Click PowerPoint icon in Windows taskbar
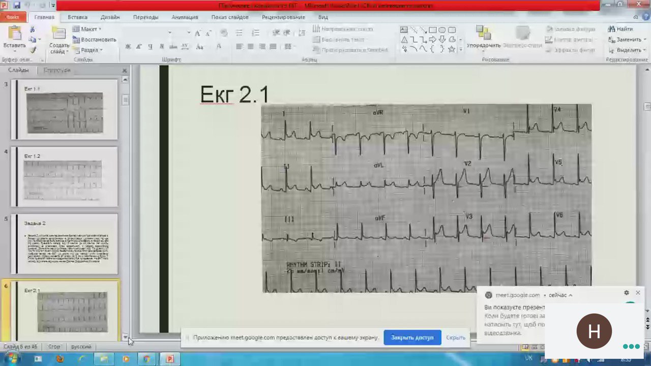 click(170, 359)
